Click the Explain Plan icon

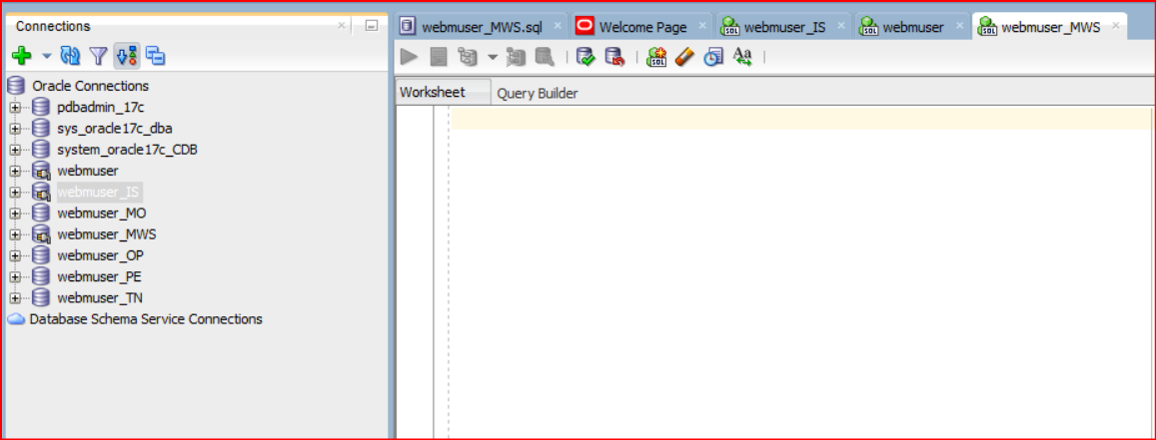click(468, 56)
